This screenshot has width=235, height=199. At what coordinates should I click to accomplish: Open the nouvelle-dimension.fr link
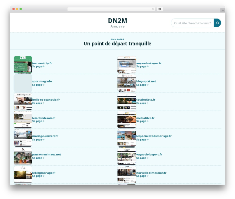point(151,173)
